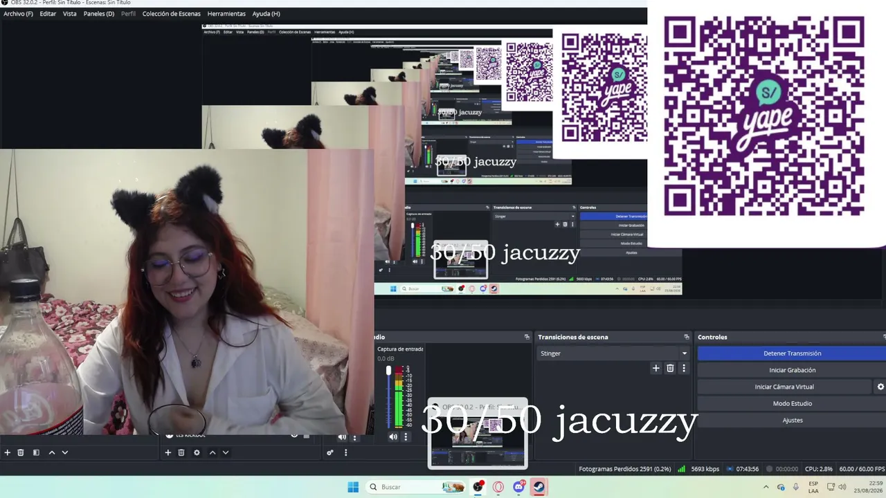Open audio mixer panel options menu
Screen dimensions: 886x498
345,452
